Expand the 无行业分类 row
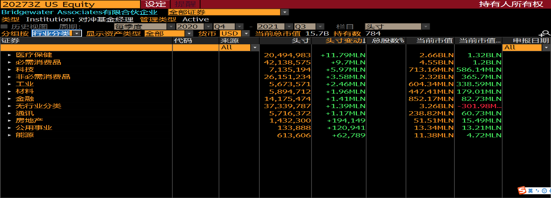The width and height of the screenshot is (551, 198). 9,106
